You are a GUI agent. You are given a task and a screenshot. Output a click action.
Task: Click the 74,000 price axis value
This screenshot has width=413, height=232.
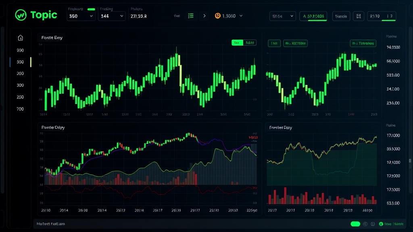(393, 48)
